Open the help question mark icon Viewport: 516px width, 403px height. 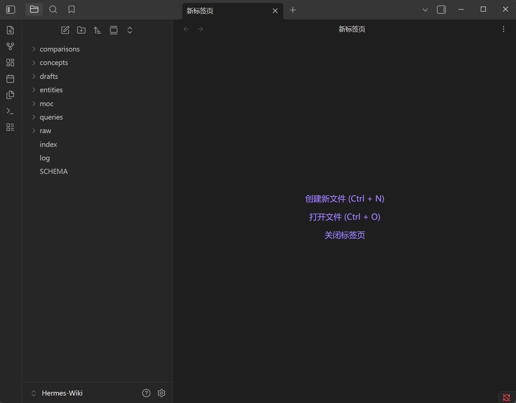(x=146, y=393)
